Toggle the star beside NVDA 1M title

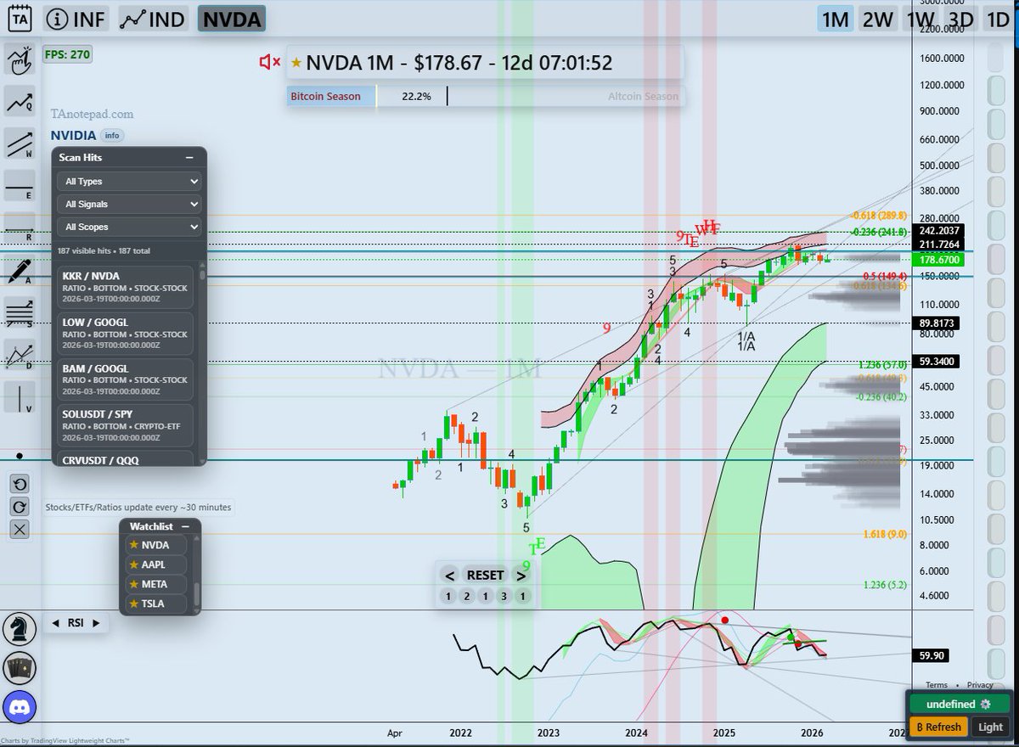click(296, 63)
